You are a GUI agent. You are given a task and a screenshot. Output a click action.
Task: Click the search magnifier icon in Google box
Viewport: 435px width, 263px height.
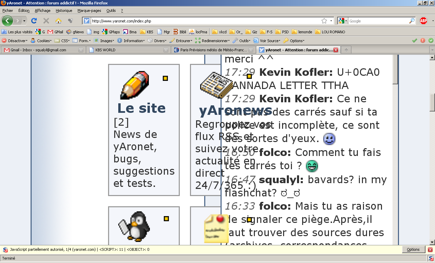tap(412, 21)
